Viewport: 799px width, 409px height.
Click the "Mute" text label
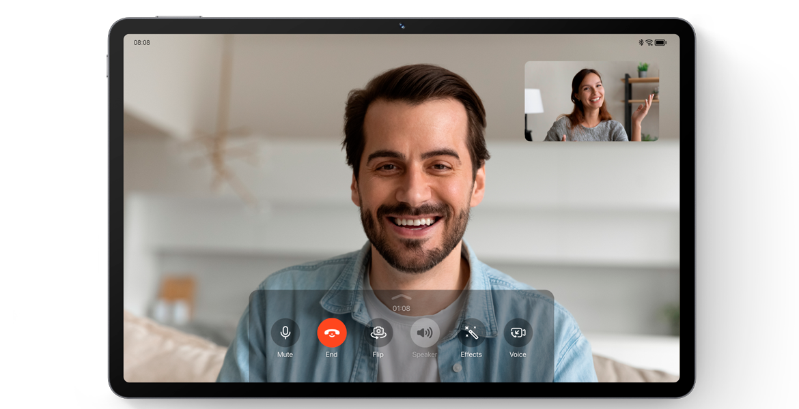click(285, 354)
